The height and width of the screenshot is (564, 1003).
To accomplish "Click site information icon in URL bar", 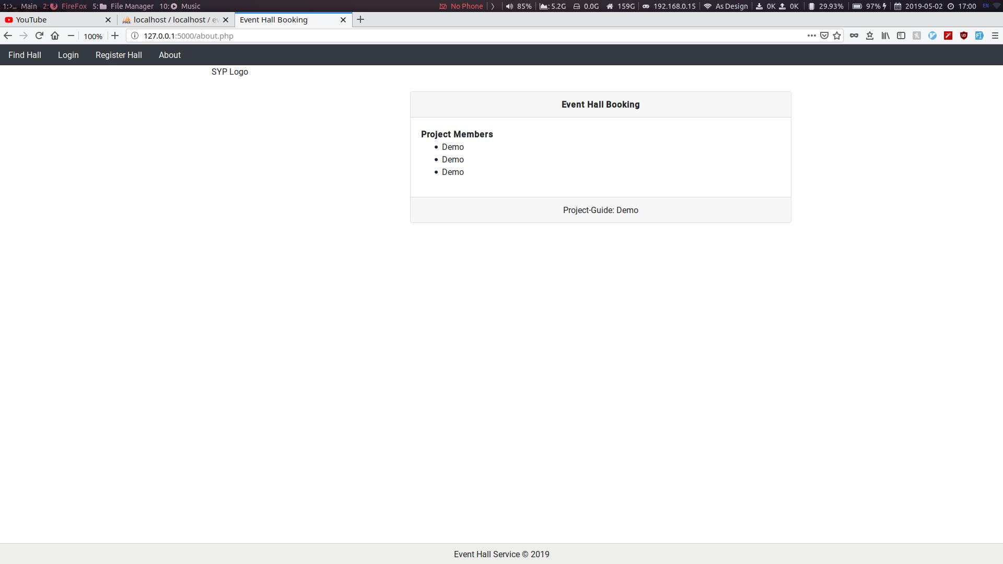I will click(135, 36).
